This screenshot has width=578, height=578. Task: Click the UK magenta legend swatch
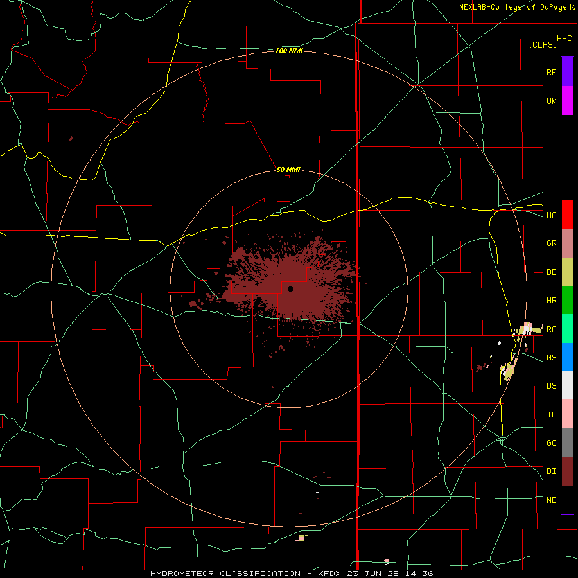coord(567,101)
